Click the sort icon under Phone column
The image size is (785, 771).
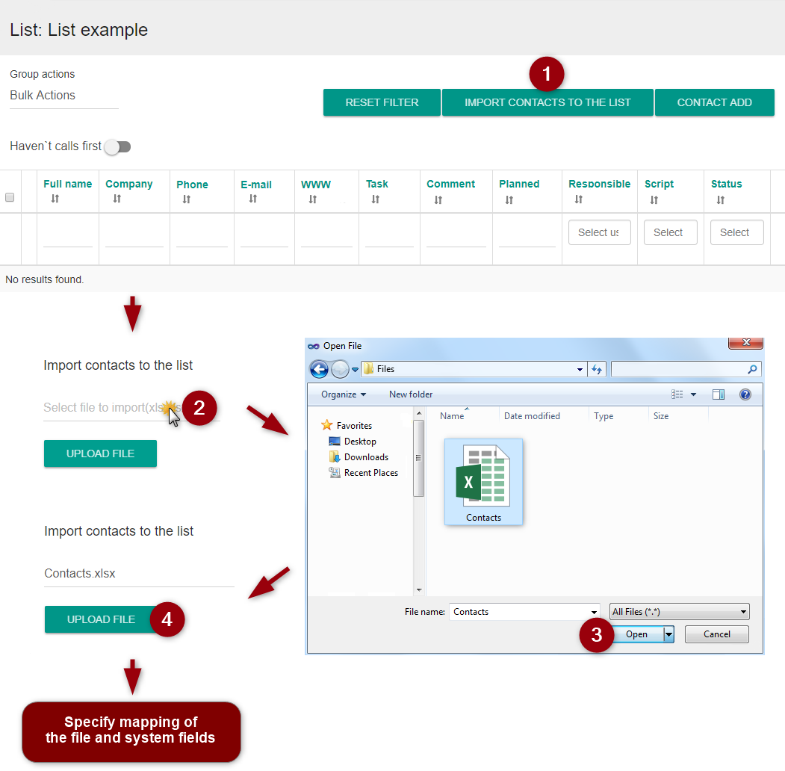coord(186,199)
